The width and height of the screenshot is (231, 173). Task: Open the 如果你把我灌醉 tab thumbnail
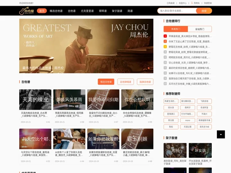[103, 139]
